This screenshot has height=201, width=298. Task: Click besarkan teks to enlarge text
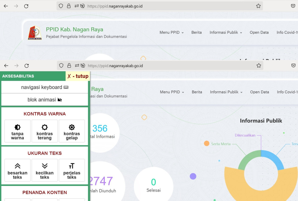click(x=17, y=170)
